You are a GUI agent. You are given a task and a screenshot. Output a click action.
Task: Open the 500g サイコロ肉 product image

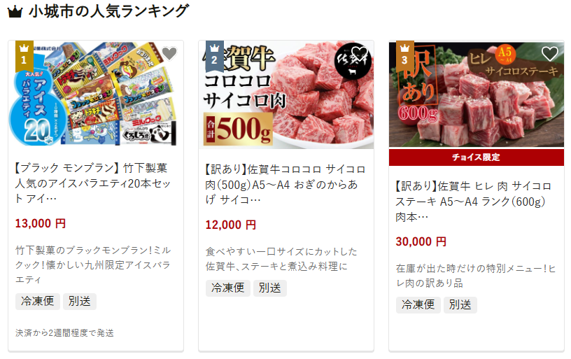(286, 94)
